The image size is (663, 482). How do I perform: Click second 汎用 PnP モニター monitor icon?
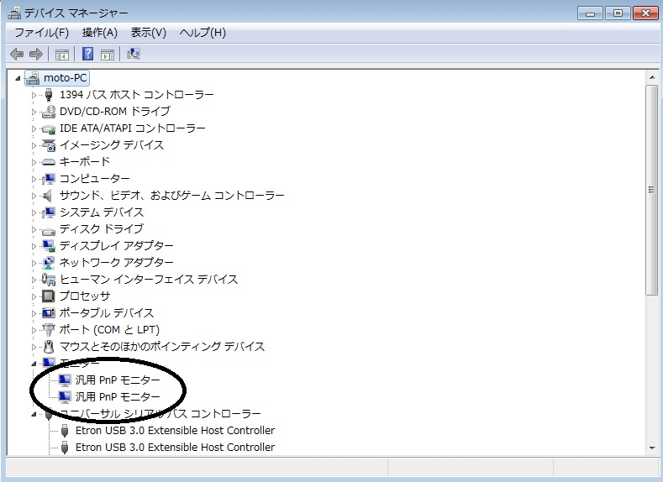click(65, 397)
